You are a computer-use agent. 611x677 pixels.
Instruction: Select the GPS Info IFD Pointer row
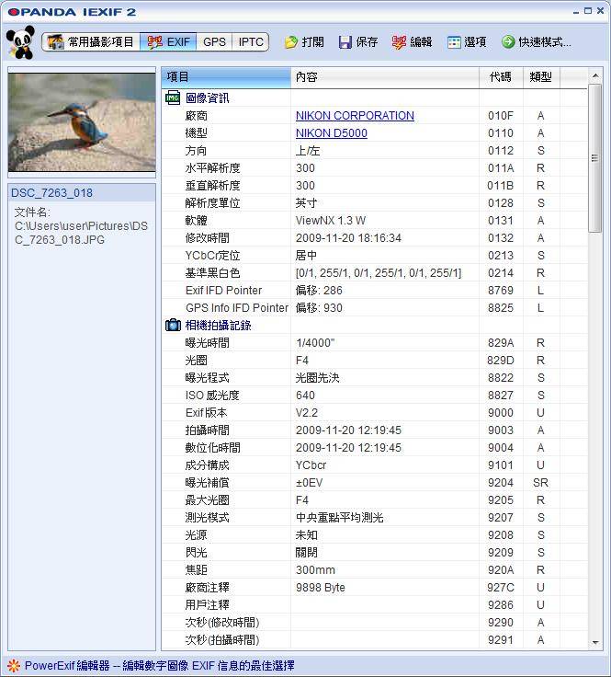click(375, 308)
